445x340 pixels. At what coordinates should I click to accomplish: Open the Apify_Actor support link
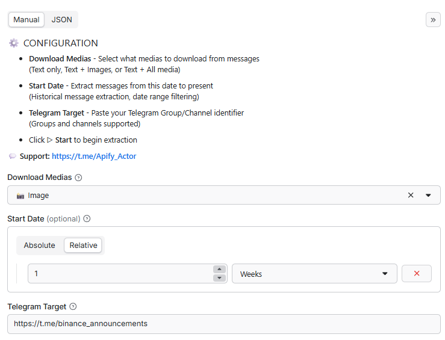point(94,156)
